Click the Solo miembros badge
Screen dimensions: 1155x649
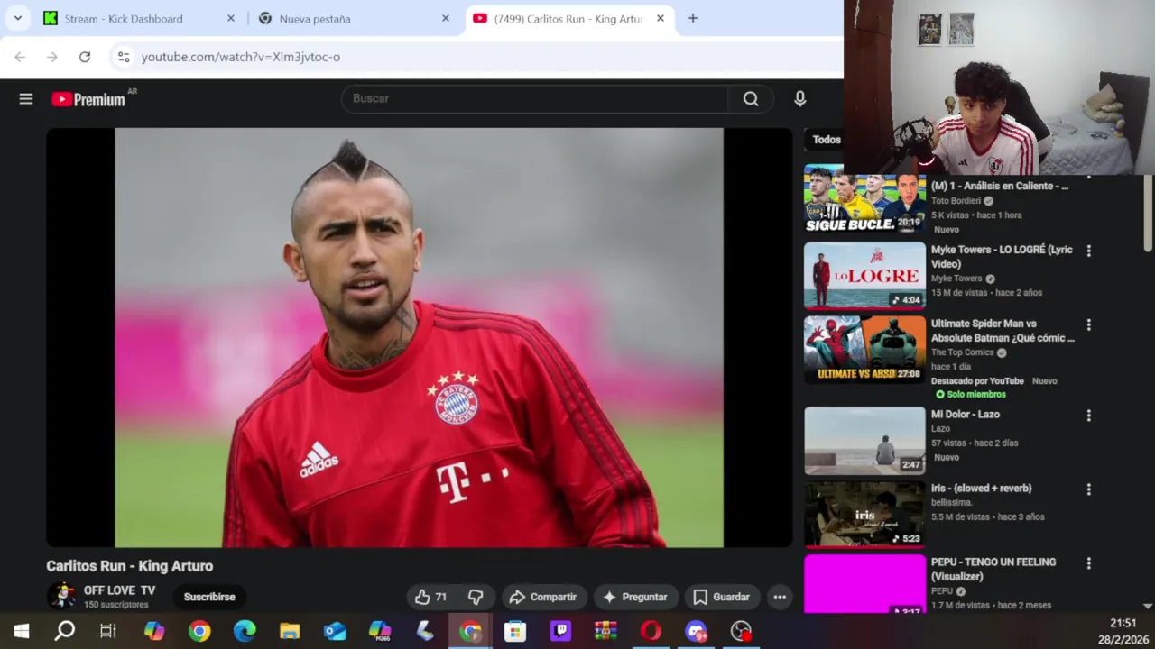click(x=970, y=395)
